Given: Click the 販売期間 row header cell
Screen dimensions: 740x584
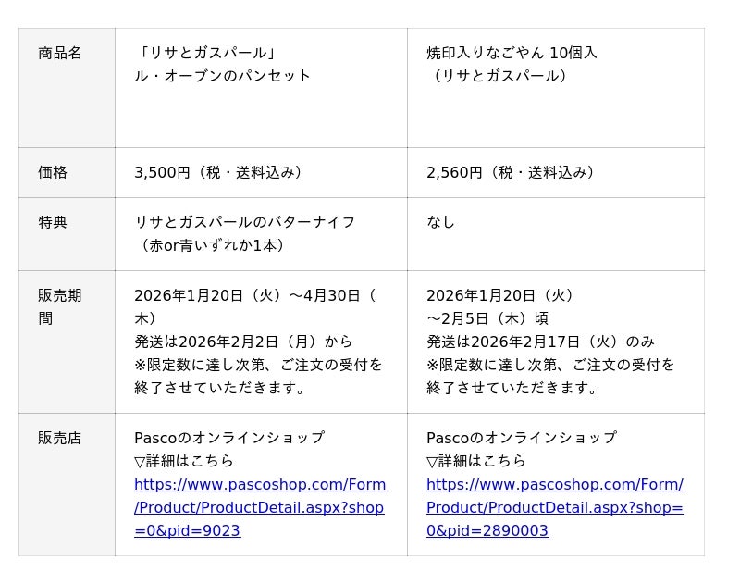Looking at the screenshot, I should [60, 307].
